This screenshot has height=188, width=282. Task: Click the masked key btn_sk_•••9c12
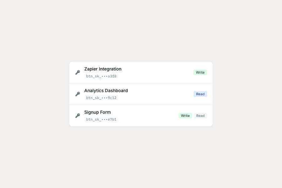click(x=101, y=98)
